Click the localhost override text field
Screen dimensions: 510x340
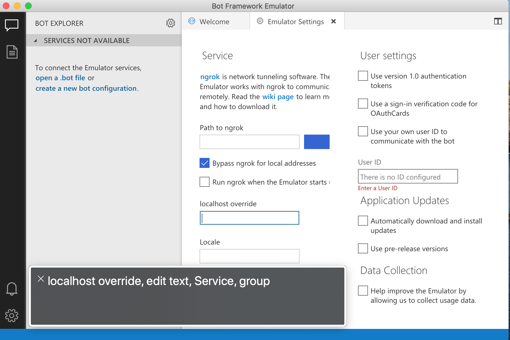pyautogui.click(x=250, y=218)
